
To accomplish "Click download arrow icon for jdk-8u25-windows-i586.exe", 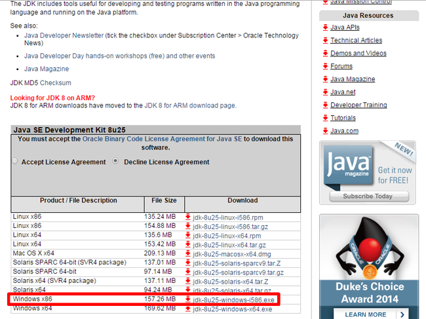I will [x=187, y=300].
